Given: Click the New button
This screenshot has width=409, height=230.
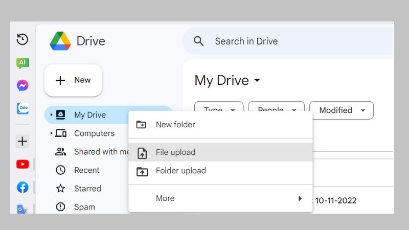Looking at the screenshot, I should pos(73,80).
